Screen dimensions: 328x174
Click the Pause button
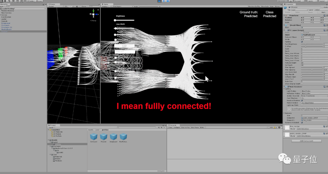coord(164,1)
